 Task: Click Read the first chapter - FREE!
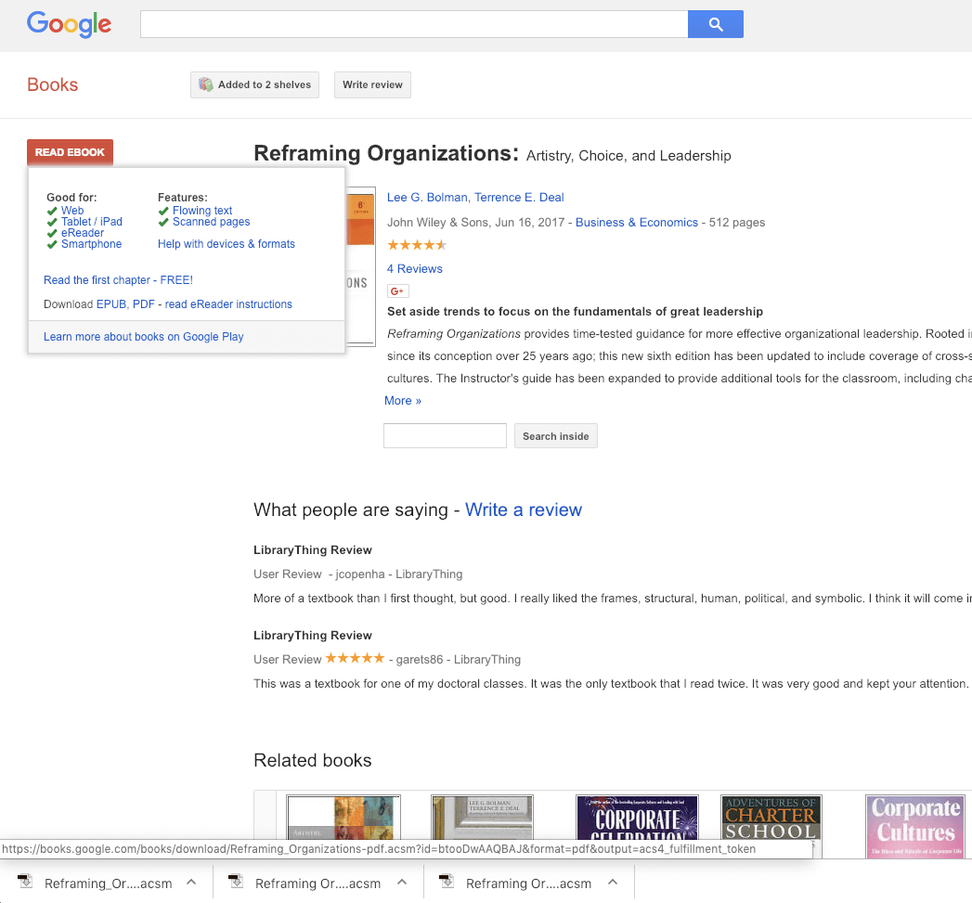118,280
